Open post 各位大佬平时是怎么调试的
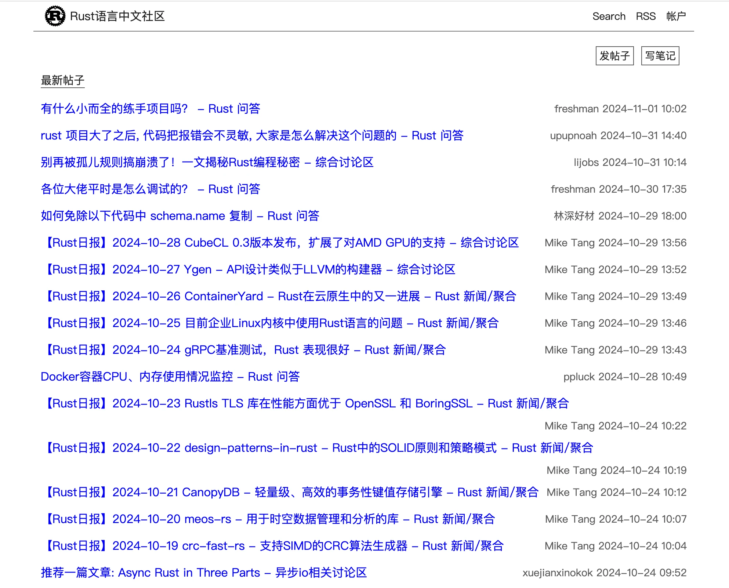This screenshot has width=729, height=588. click(150, 189)
